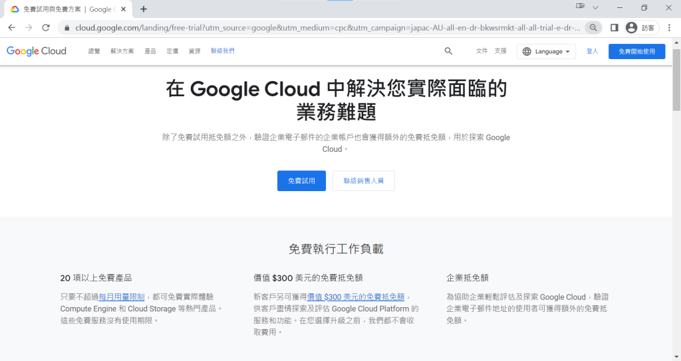
Task: Open the 產品 nav menu
Action: [x=150, y=51]
